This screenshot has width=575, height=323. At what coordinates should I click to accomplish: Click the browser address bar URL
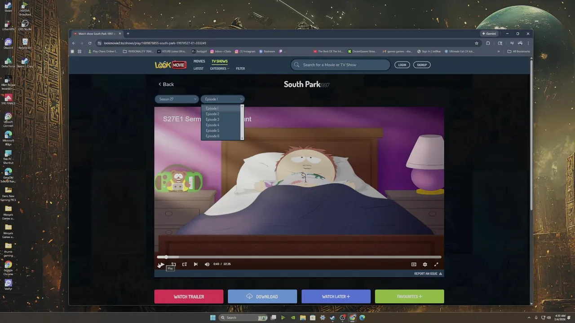coord(155,43)
